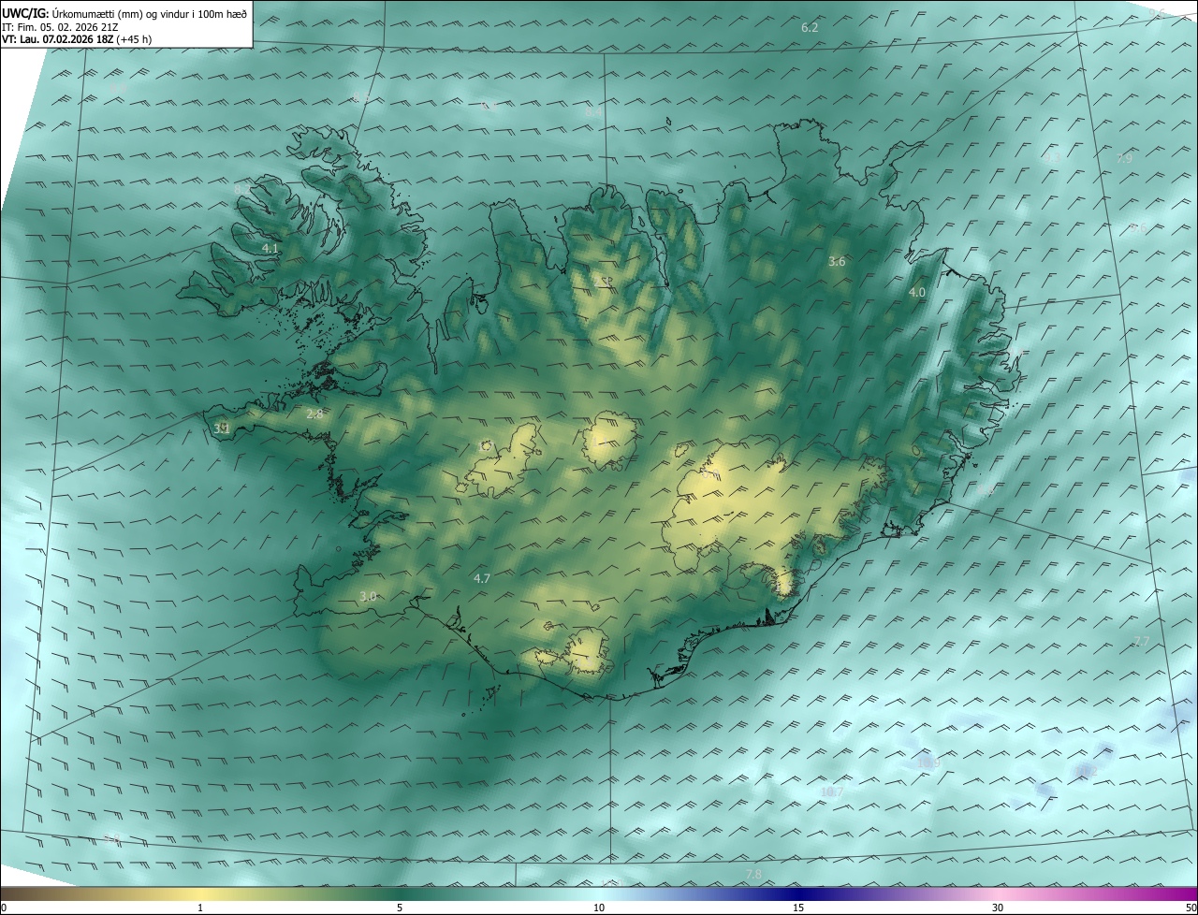
Task: Click the 4.1 value over the Westfjords
Action: pyautogui.click(x=270, y=249)
